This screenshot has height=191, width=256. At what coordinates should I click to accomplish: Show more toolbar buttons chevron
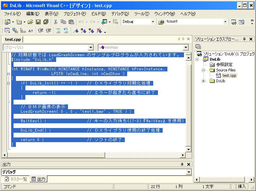pyautogui.click(x=252, y=22)
